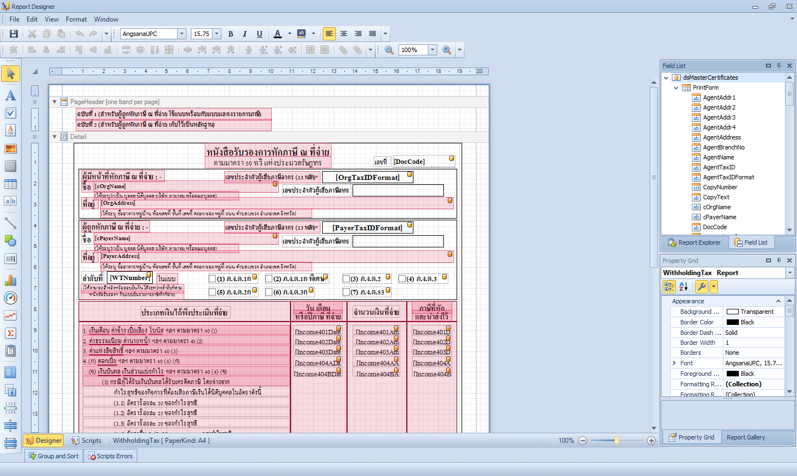Select the Picture Box tool in toolbox
Image resolution: width=797 pixels, height=476 pixels.
point(11,148)
